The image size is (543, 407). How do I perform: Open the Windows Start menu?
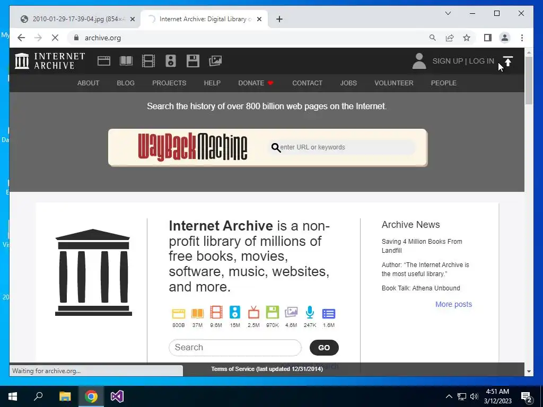coord(13,396)
